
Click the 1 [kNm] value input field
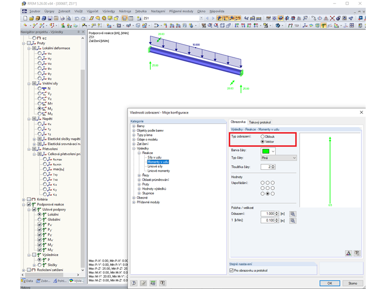pos(268,221)
